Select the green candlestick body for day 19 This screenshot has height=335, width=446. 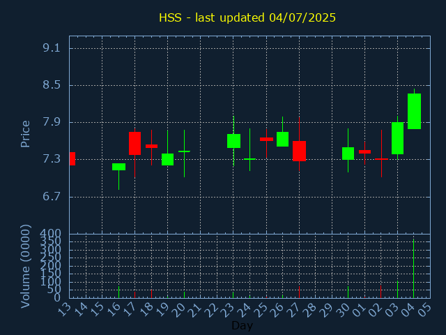coord(167,160)
